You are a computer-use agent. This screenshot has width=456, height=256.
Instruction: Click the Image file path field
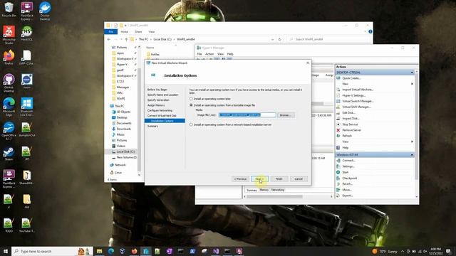click(247, 115)
